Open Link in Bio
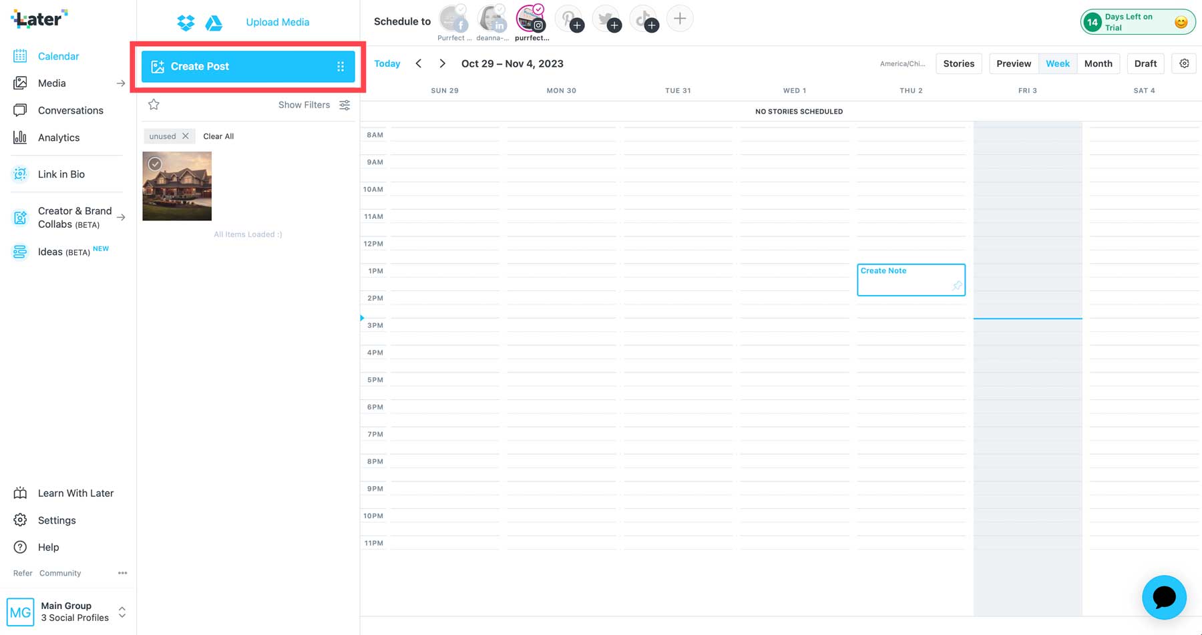Viewport: 1202px width, 635px height. [x=61, y=174]
